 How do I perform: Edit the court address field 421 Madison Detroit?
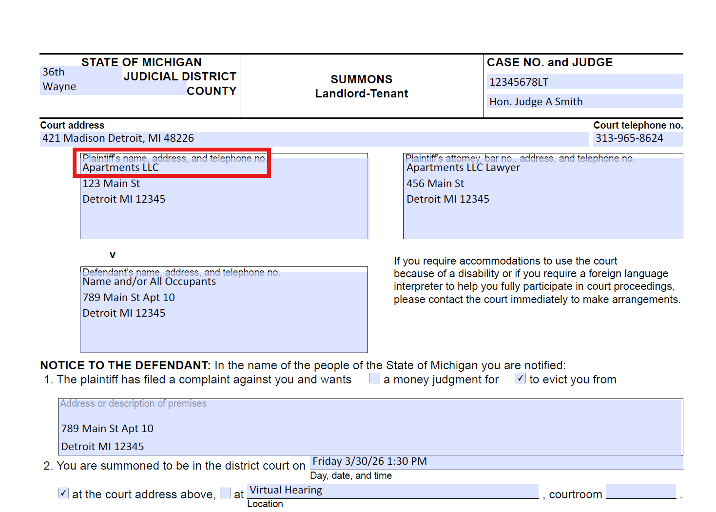(x=314, y=139)
